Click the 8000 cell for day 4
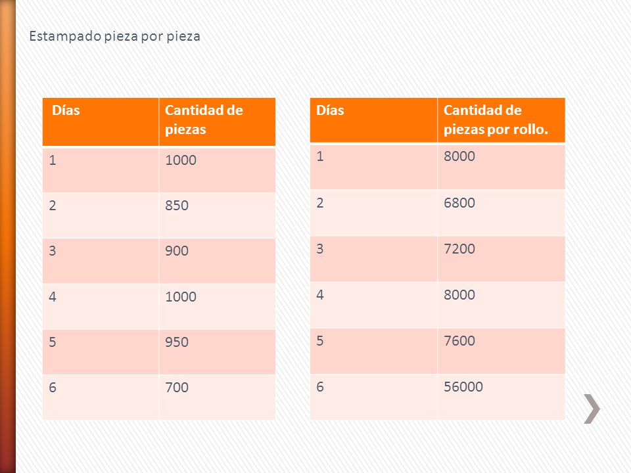This screenshot has height=473, width=631. (x=502, y=304)
